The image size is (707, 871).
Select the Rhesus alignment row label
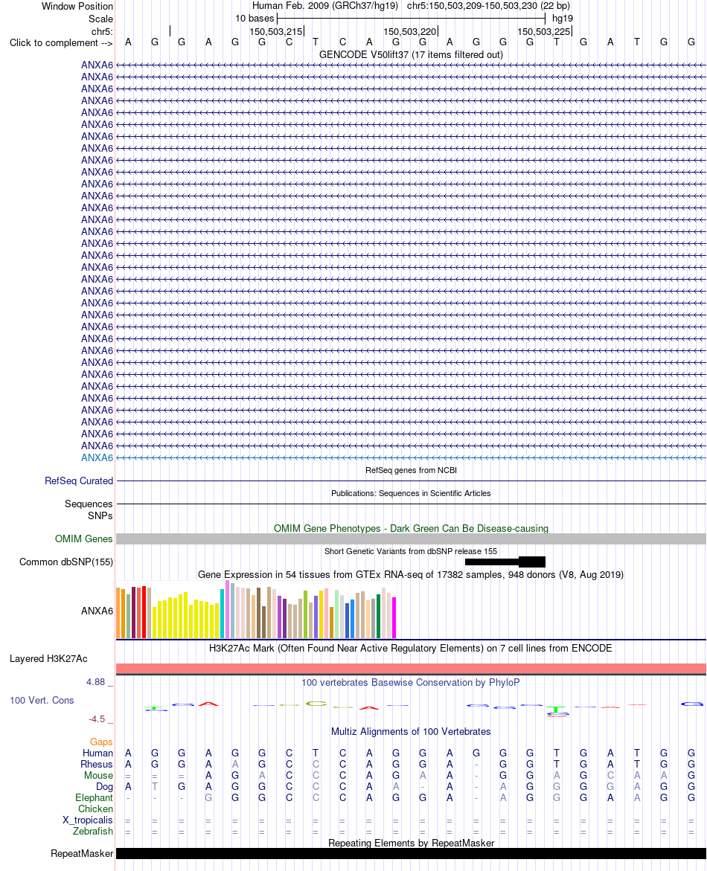click(97, 765)
